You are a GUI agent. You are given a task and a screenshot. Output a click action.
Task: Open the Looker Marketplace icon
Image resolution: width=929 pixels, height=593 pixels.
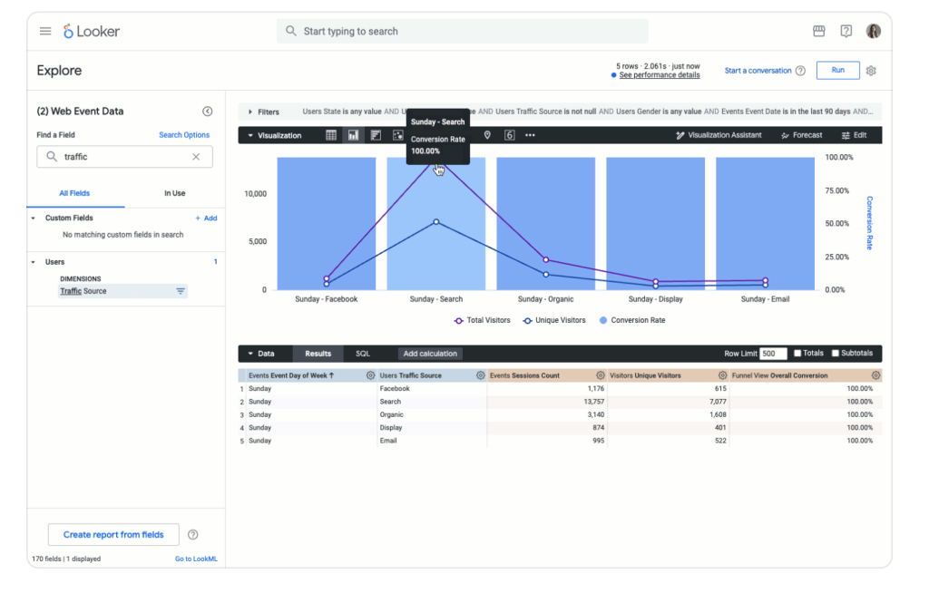tap(818, 30)
